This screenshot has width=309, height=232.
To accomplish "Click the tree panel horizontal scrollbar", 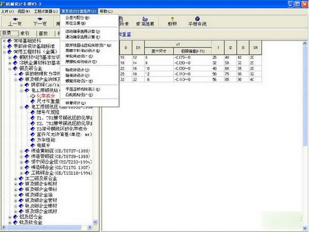I will tap(47, 227).
